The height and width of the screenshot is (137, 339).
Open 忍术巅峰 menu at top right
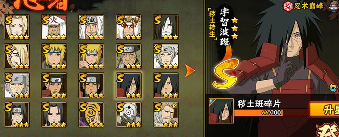304,7
